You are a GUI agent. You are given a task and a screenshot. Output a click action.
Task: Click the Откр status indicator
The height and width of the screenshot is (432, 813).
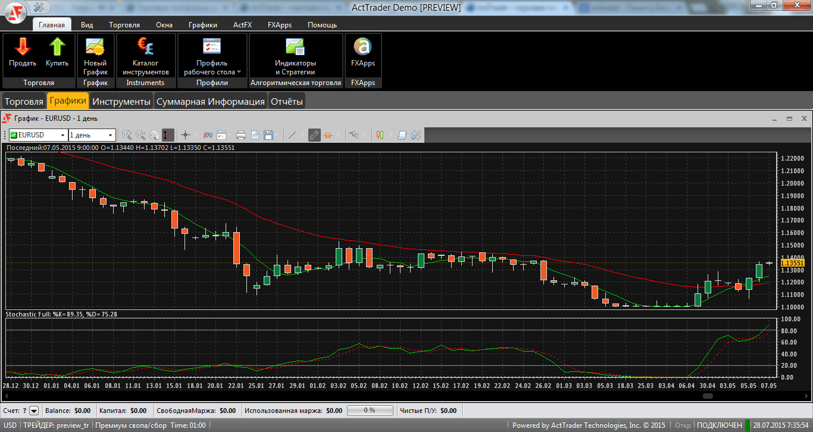[682, 425]
